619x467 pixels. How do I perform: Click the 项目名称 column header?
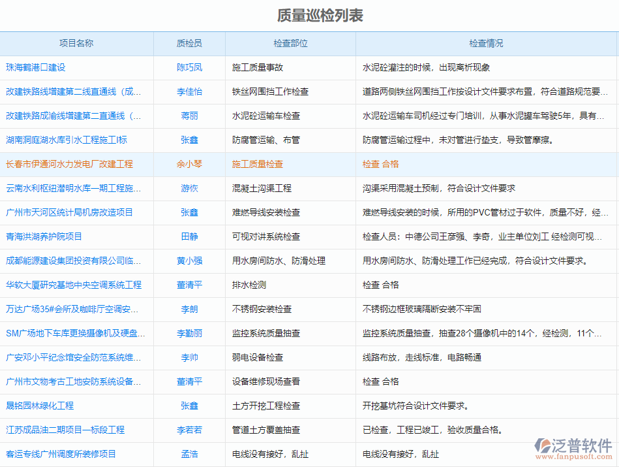pyautogui.click(x=76, y=43)
